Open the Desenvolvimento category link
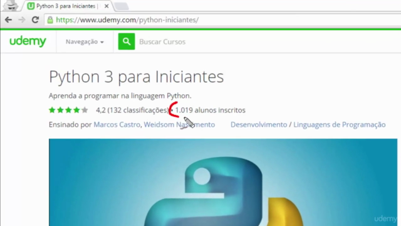Viewport: 401px width, 226px height. [x=259, y=124]
